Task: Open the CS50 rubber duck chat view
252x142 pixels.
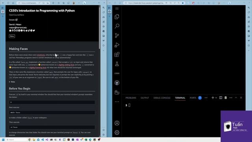Action: pos(117,92)
